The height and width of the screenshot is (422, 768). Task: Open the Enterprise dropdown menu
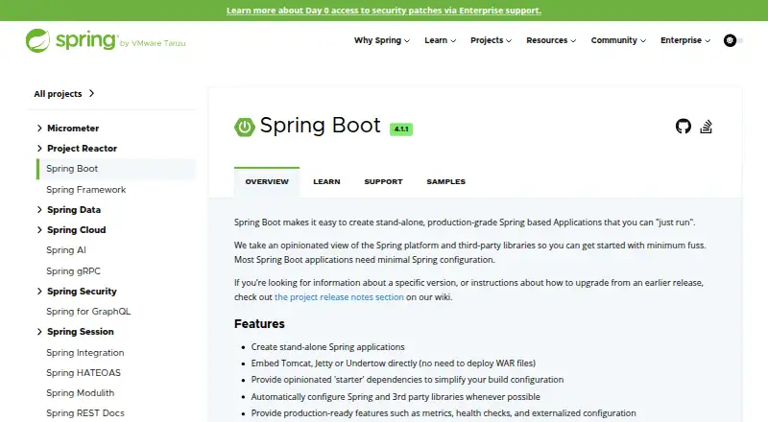click(685, 40)
